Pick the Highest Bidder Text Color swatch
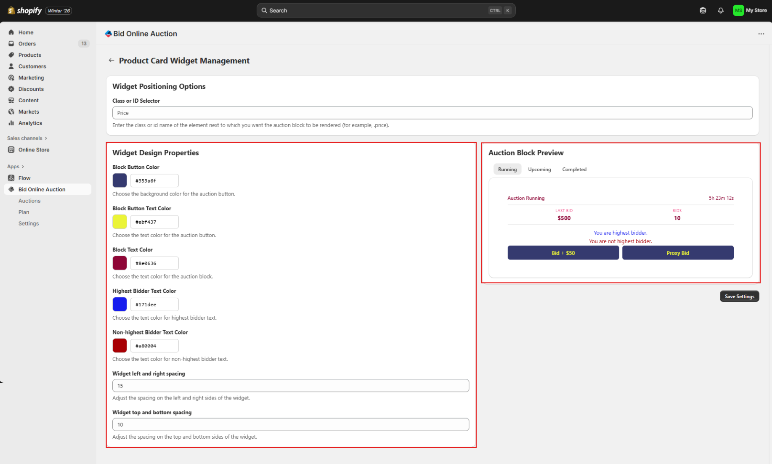 pos(120,304)
